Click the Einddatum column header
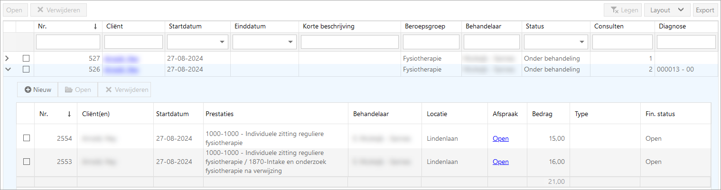 264,27
